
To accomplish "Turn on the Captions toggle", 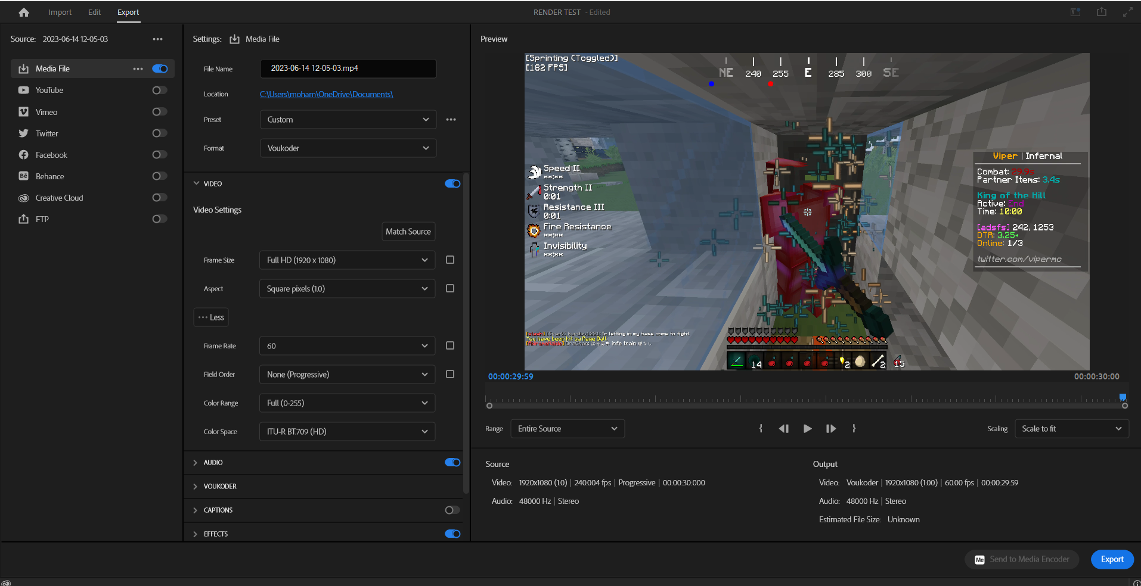I will point(452,510).
